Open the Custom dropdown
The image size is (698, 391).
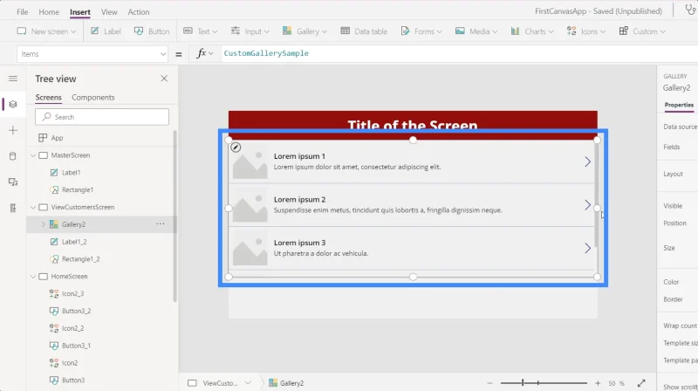[x=642, y=31]
